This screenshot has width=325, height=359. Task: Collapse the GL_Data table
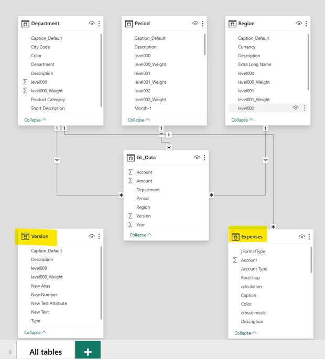point(140,235)
